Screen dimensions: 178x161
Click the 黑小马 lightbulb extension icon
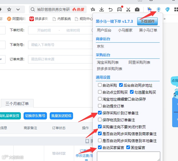(159, 9)
